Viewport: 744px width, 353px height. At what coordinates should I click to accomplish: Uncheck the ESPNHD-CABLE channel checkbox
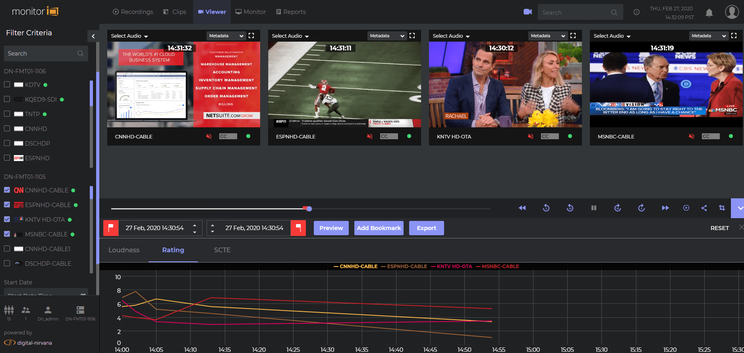pos(7,205)
